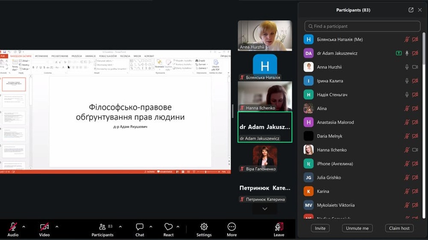Open the Chat panel
Screen dimensions: 428x240
pyautogui.click(x=140, y=227)
